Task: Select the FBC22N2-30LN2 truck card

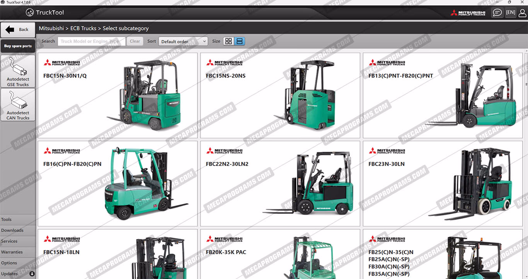Action: [280, 184]
